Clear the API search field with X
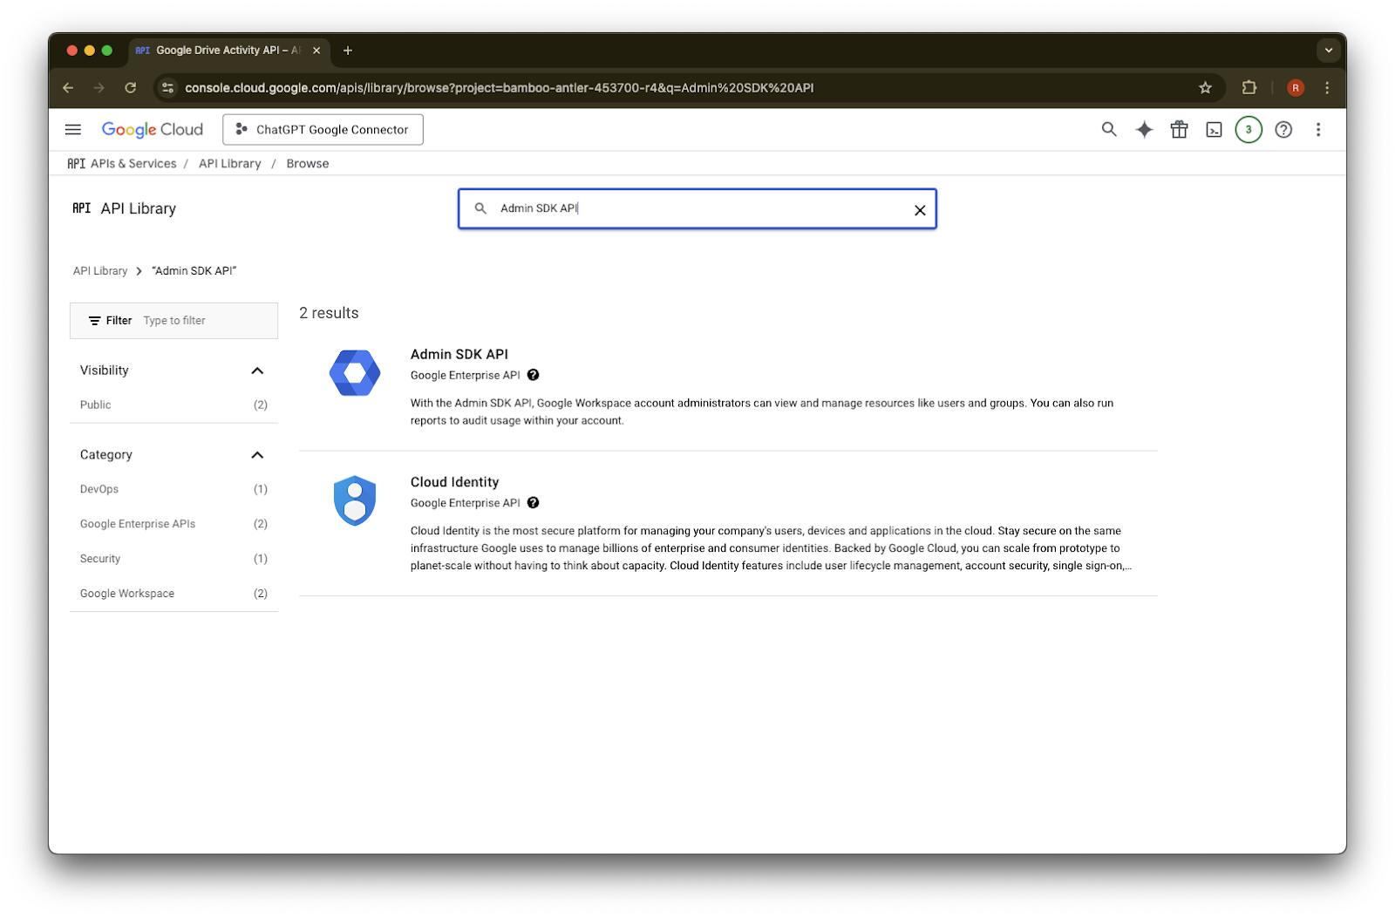The height and width of the screenshot is (918, 1395). (920, 210)
